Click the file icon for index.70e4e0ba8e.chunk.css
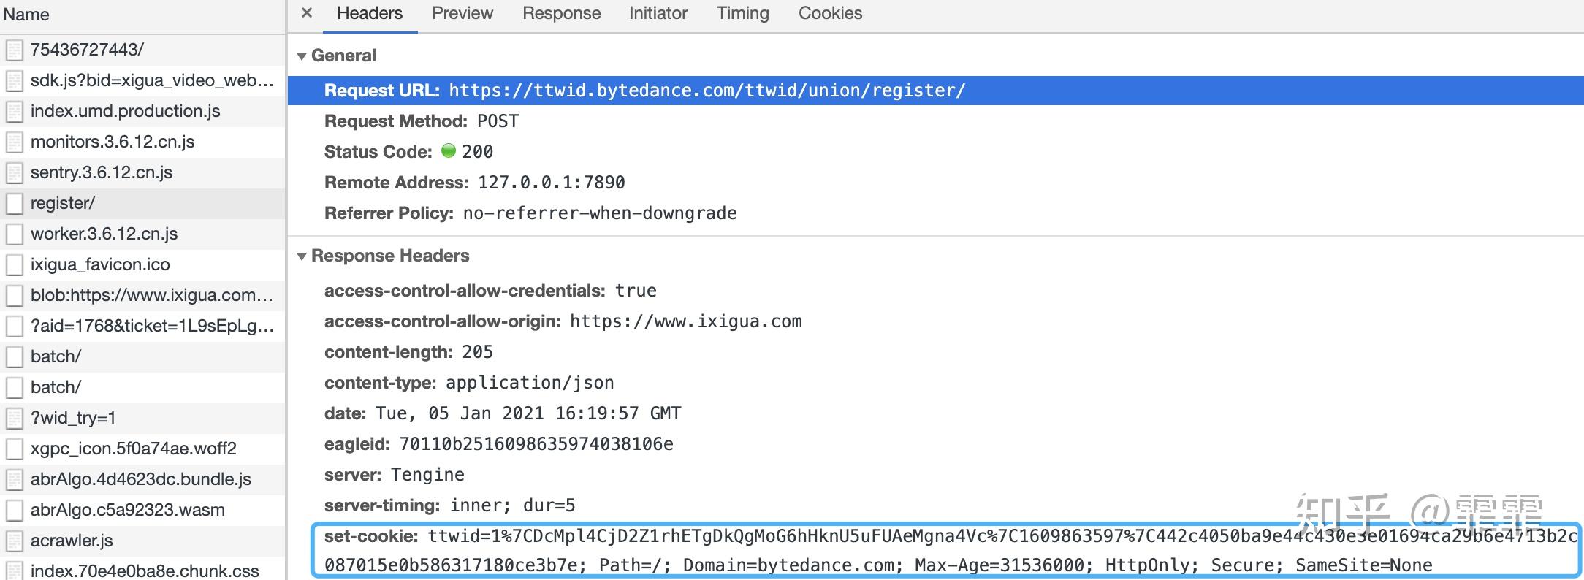 (15, 570)
